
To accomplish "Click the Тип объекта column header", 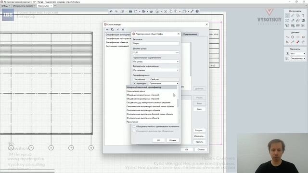I will pyautogui.click(x=141, y=79).
